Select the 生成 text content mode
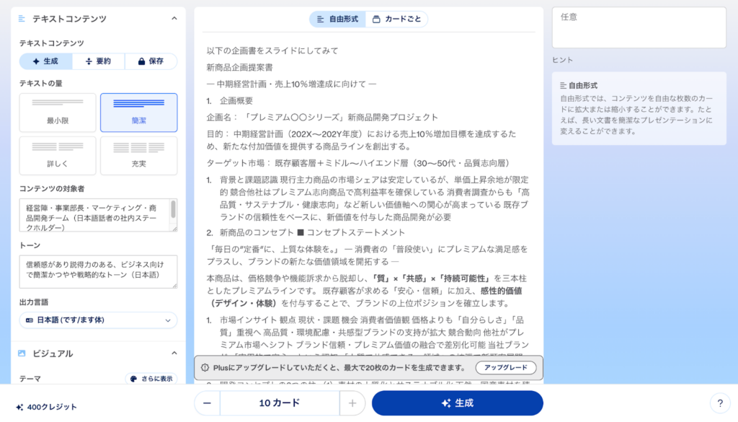Screen dimensions: 738x422 click(45, 61)
